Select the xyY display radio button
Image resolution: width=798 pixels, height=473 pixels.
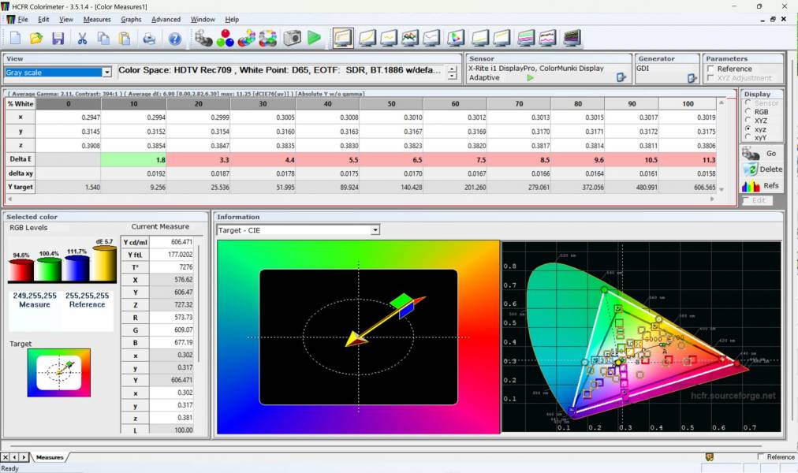tap(748, 137)
